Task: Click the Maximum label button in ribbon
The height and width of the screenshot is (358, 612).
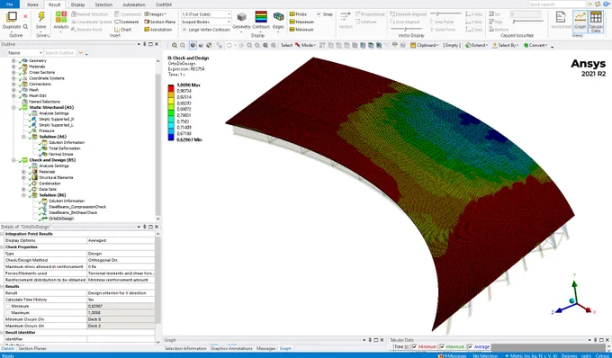Action: pos(301,22)
